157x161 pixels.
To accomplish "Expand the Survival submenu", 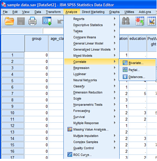I will click(92, 117).
